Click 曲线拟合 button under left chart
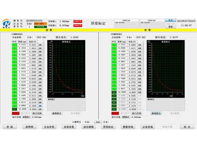 click(57, 113)
